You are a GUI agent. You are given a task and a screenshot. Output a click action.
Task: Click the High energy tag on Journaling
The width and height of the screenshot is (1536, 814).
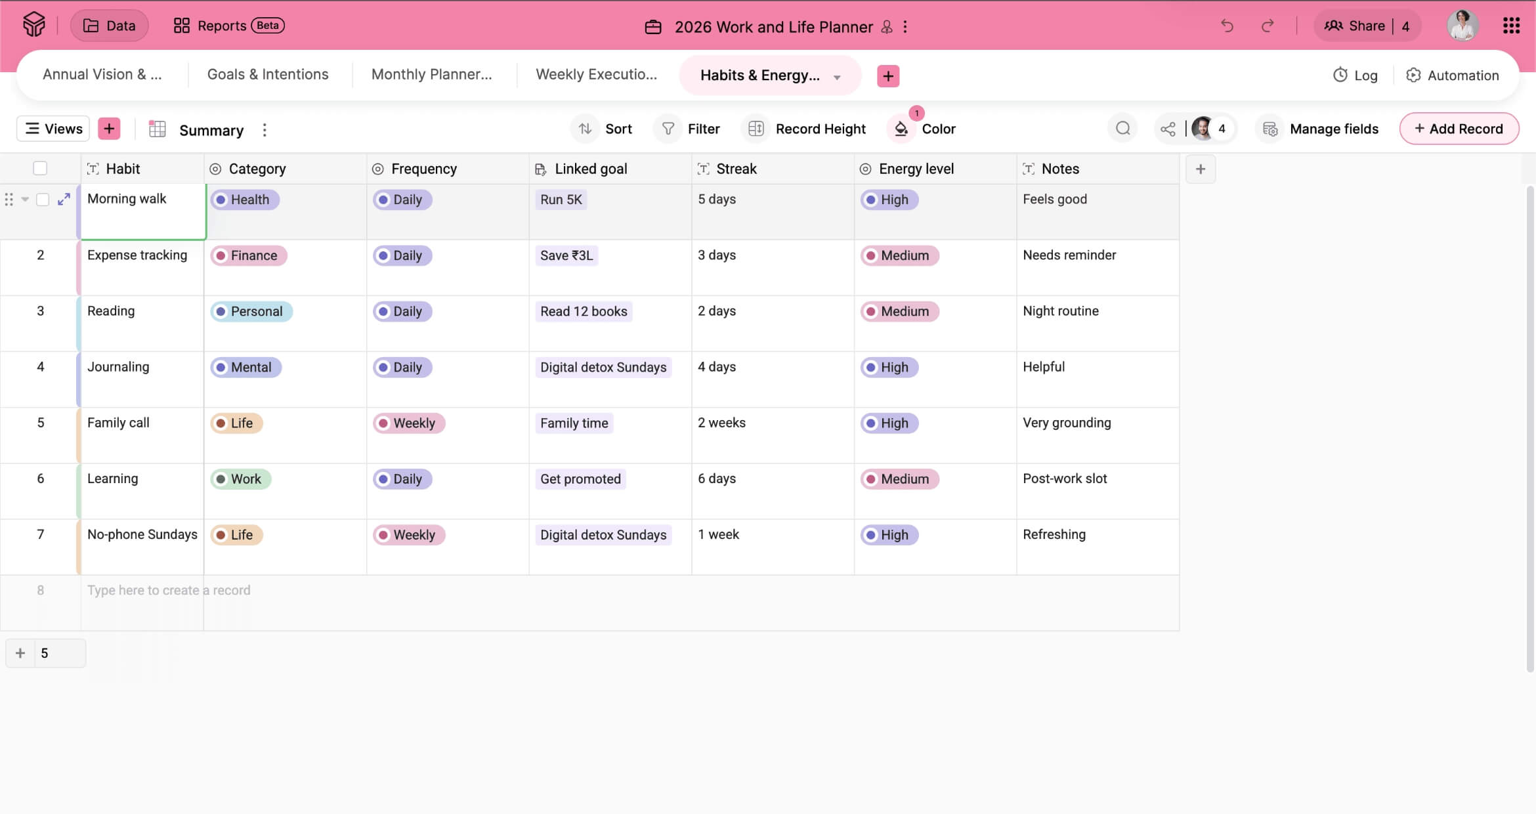[x=889, y=368]
